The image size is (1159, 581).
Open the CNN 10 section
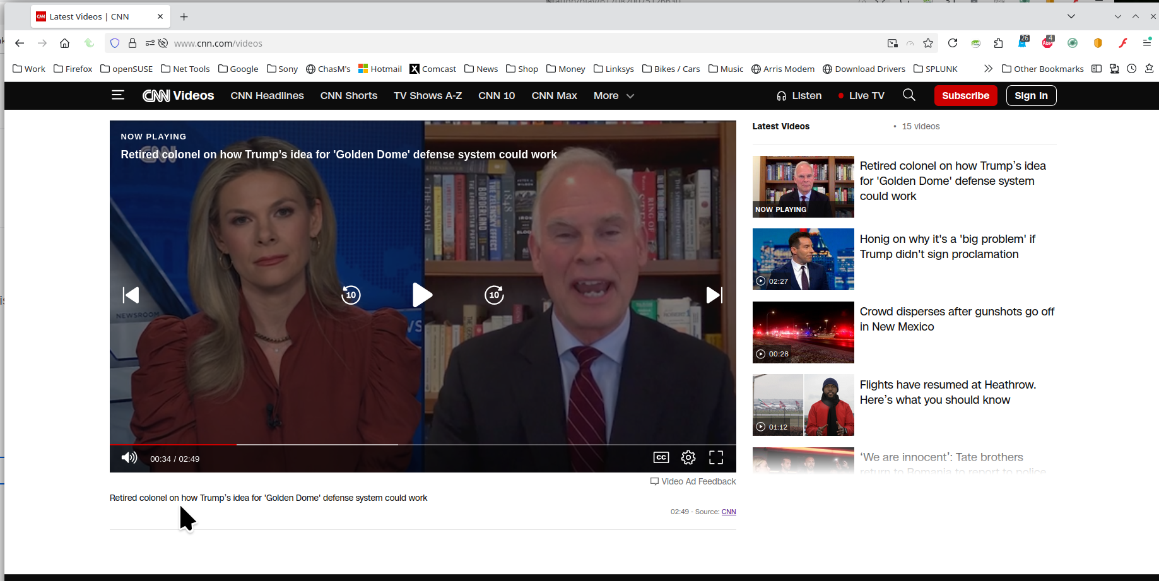click(x=497, y=95)
